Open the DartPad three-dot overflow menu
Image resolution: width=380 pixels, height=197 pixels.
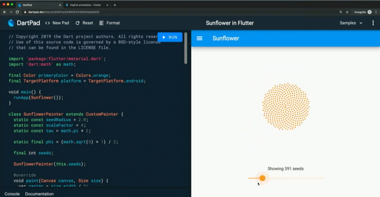tap(373, 23)
